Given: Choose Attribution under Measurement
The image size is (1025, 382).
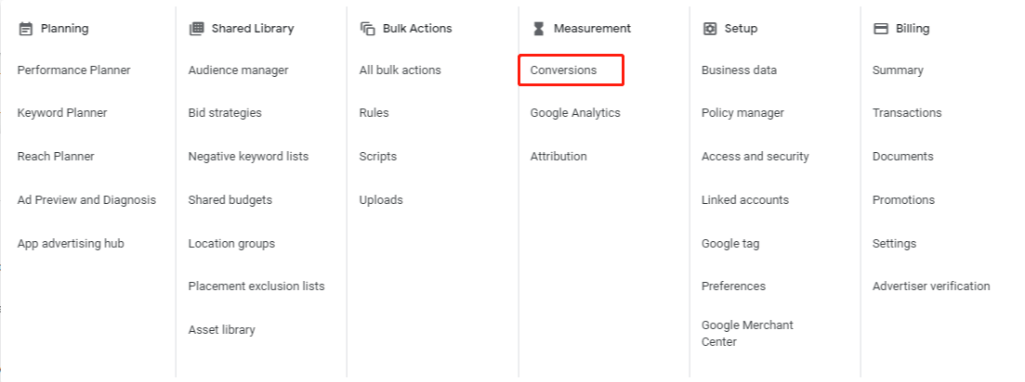Looking at the screenshot, I should tap(558, 157).
